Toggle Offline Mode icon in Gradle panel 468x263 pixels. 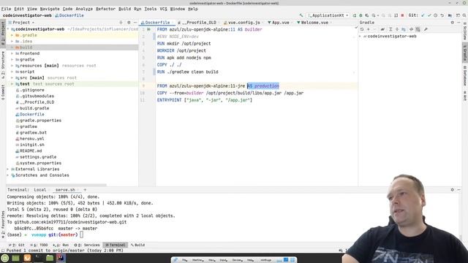[x=411, y=29]
